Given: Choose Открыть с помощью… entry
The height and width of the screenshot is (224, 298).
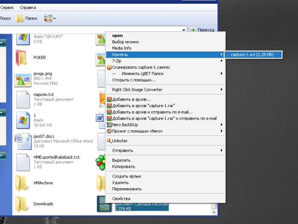Looking at the screenshot, I should point(165,80).
